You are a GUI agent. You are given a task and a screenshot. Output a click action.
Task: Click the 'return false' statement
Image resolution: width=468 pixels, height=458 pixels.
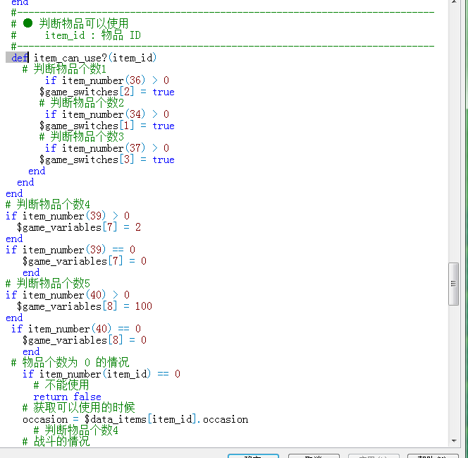click(68, 397)
